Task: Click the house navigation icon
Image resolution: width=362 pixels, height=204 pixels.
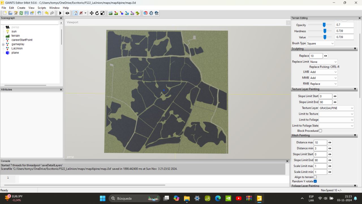Action: [x=76, y=13]
